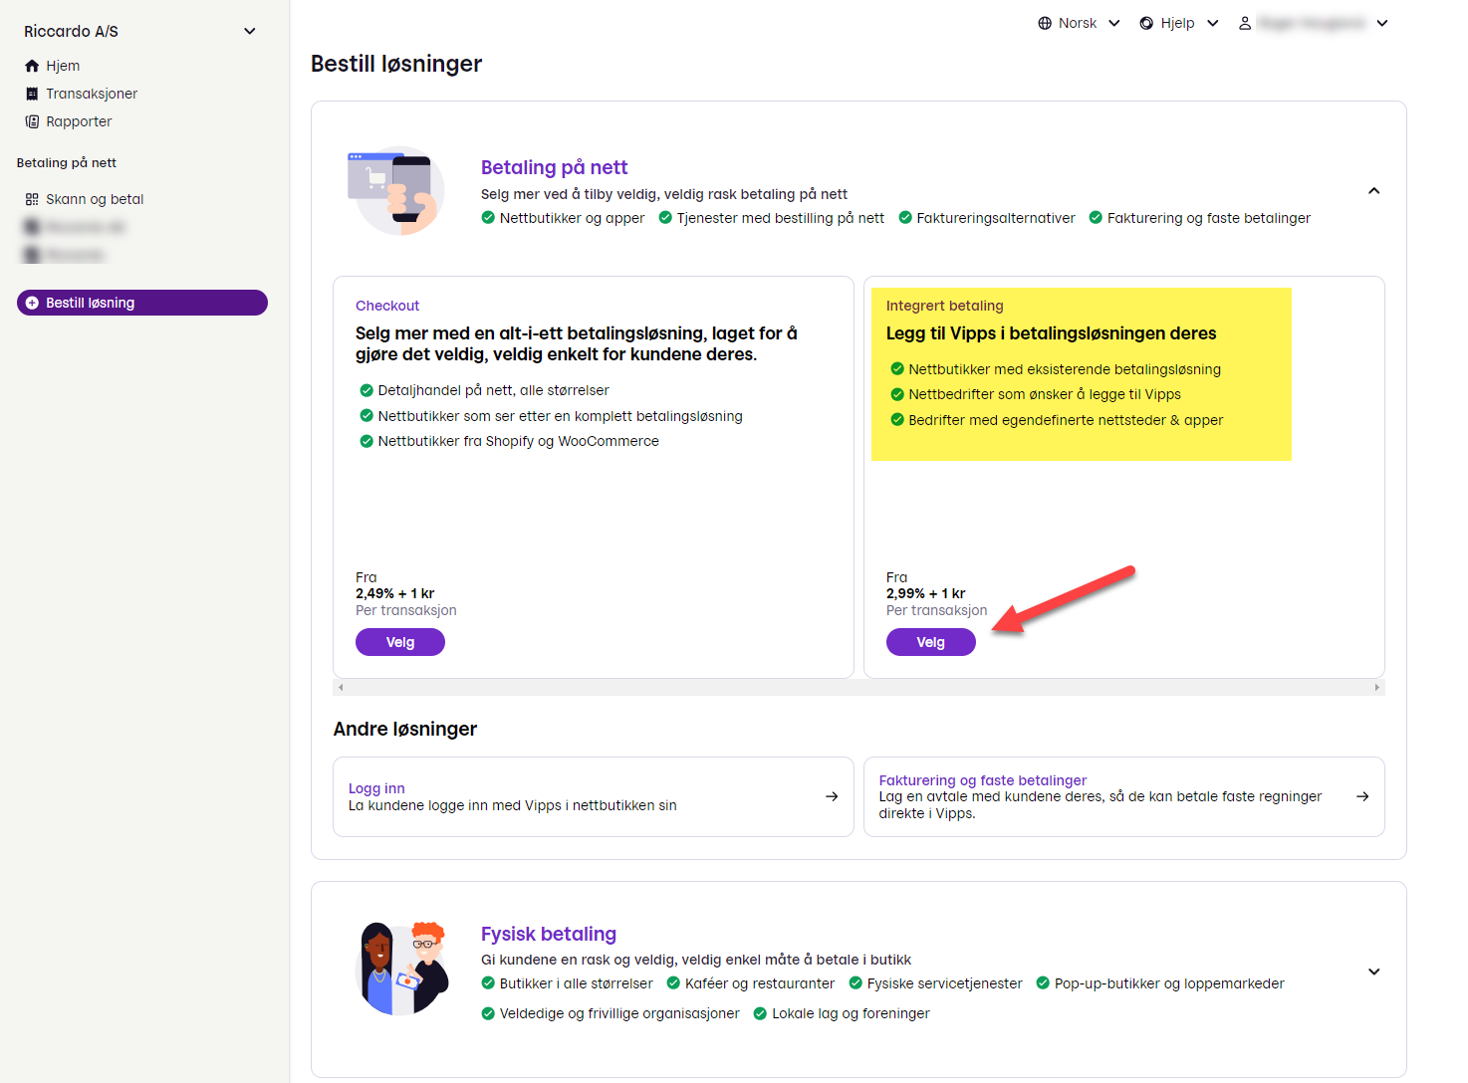Click the user profile icon
Image resolution: width=1468 pixels, height=1083 pixels.
pos(1245,23)
